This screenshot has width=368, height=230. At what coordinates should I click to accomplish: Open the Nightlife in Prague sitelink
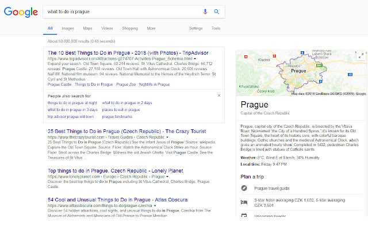154,85
